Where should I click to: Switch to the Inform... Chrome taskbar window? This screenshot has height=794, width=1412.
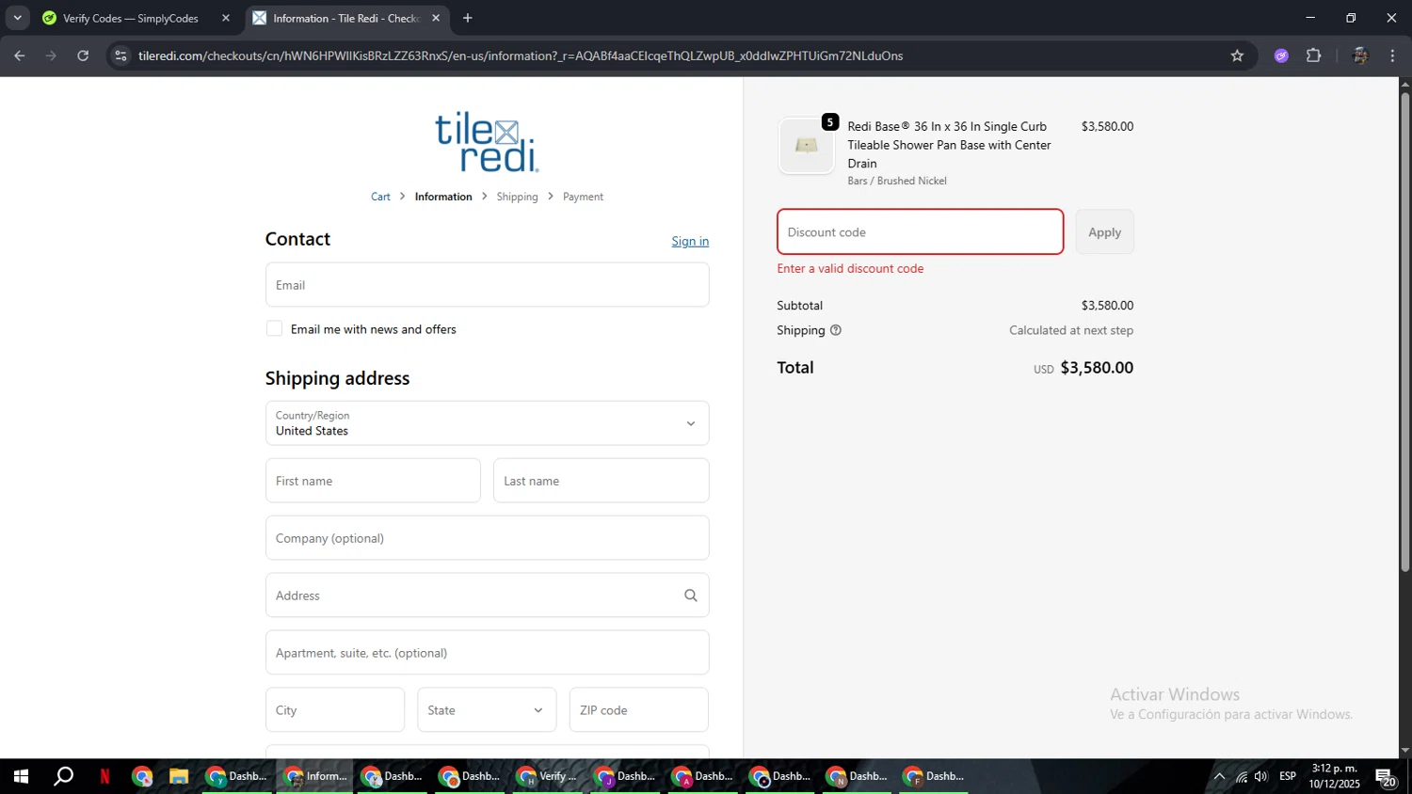coord(315,776)
